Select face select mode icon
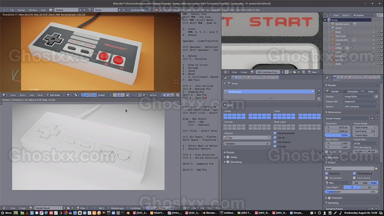384x216 pixels. tap(123, 95)
